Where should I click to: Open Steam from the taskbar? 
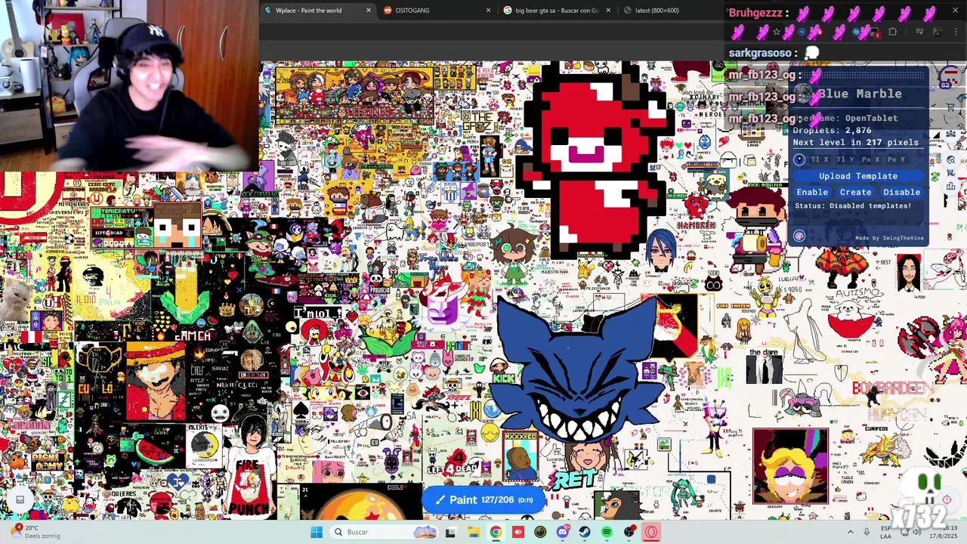click(585, 532)
